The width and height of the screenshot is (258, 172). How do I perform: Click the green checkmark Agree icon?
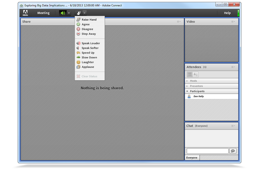point(78,24)
